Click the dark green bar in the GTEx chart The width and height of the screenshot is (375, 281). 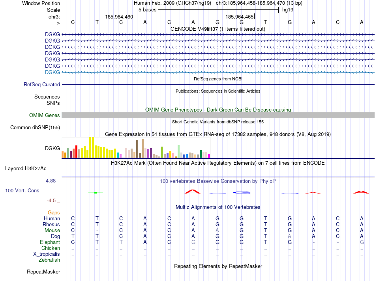[x=201, y=154]
